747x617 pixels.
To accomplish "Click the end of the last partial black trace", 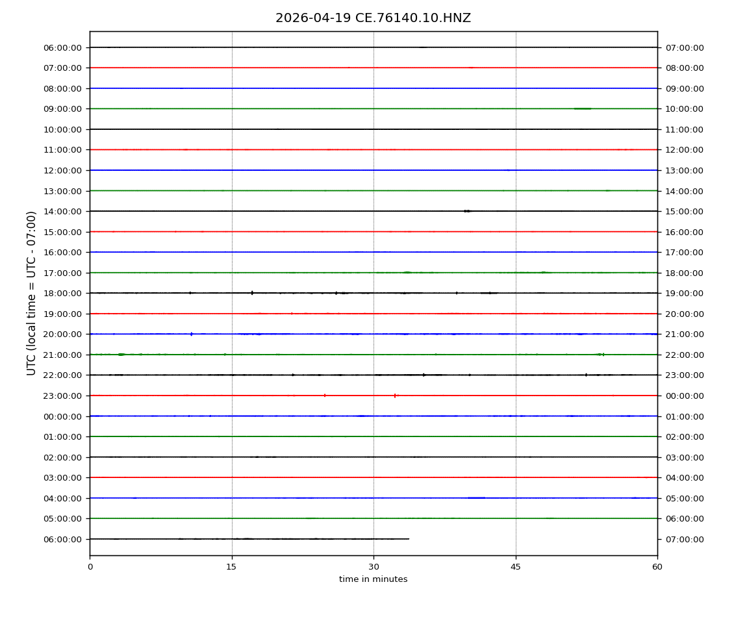I will [x=409, y=539].
